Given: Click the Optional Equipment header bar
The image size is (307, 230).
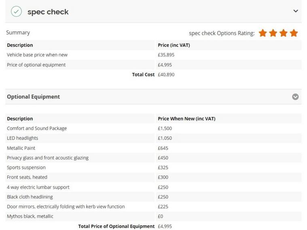Looking at the screenshot, I should [x=153, y=97].
